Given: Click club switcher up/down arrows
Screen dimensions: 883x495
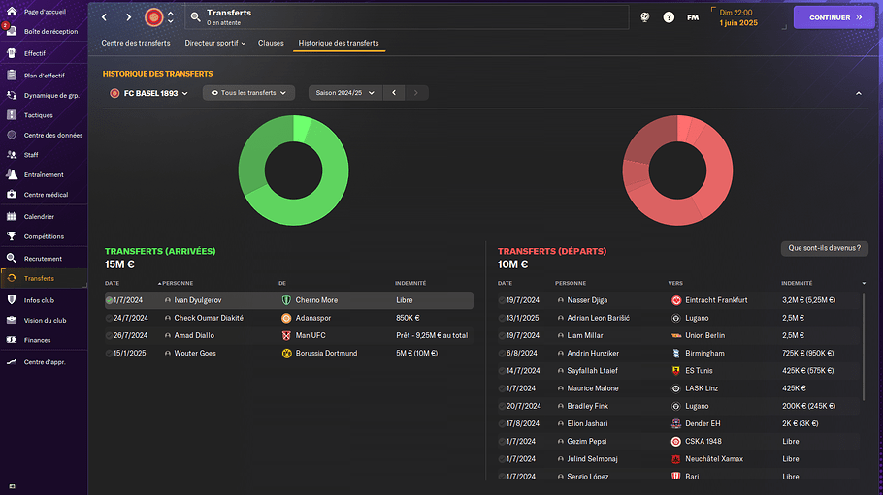Looking at the screenshot, I should click(x=171, y=17).
